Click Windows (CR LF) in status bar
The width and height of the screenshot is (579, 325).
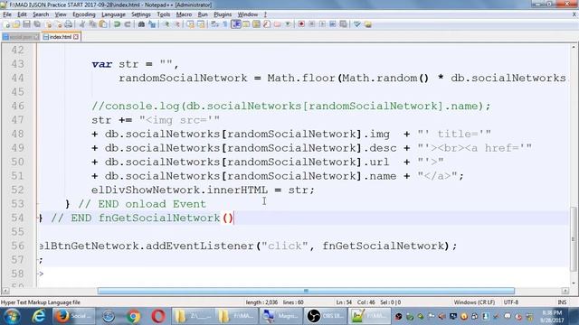tap(474, 302)
